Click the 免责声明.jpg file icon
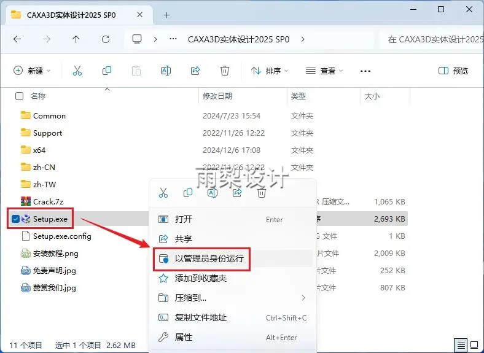This screenshot has height=353, width=484. 26,271
